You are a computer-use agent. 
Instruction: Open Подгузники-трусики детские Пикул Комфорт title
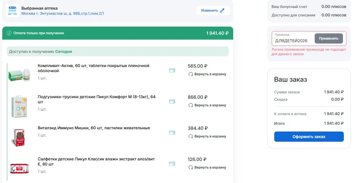coord(97,99)
